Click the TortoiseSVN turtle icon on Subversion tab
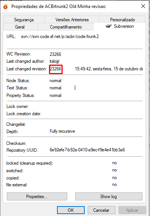Image resolution: width=150 pixels, height=216 pixels. click(109, 26)
